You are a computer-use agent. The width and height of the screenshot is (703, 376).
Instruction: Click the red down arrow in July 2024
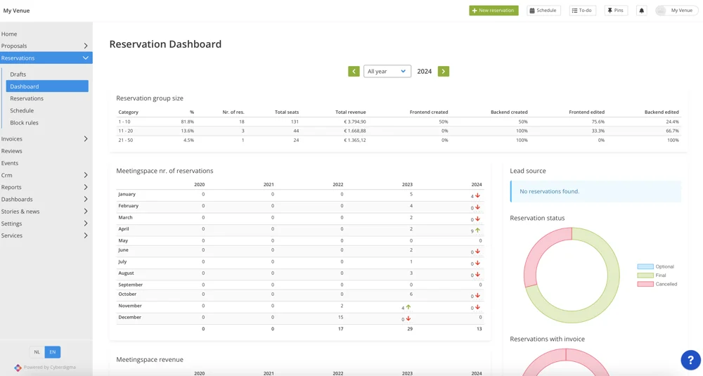coord(477,263)
